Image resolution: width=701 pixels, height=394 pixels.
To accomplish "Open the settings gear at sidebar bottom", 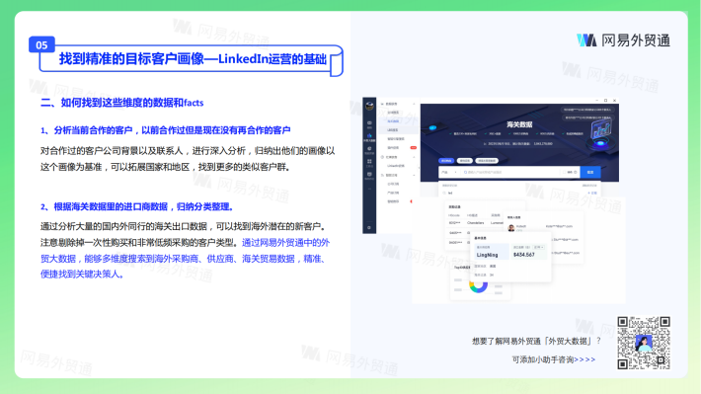I will 369,228.
